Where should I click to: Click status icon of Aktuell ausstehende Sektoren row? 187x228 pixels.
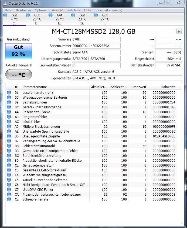(x=9, y=180)
